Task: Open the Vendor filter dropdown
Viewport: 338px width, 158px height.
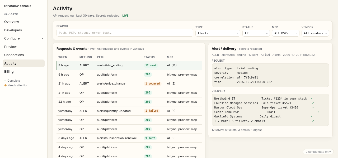Action: click(315, 33)
